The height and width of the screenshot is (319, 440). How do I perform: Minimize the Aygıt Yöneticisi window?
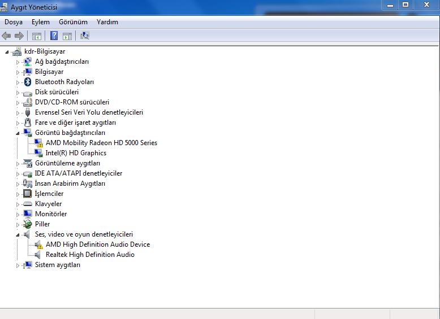coord(390,5)
